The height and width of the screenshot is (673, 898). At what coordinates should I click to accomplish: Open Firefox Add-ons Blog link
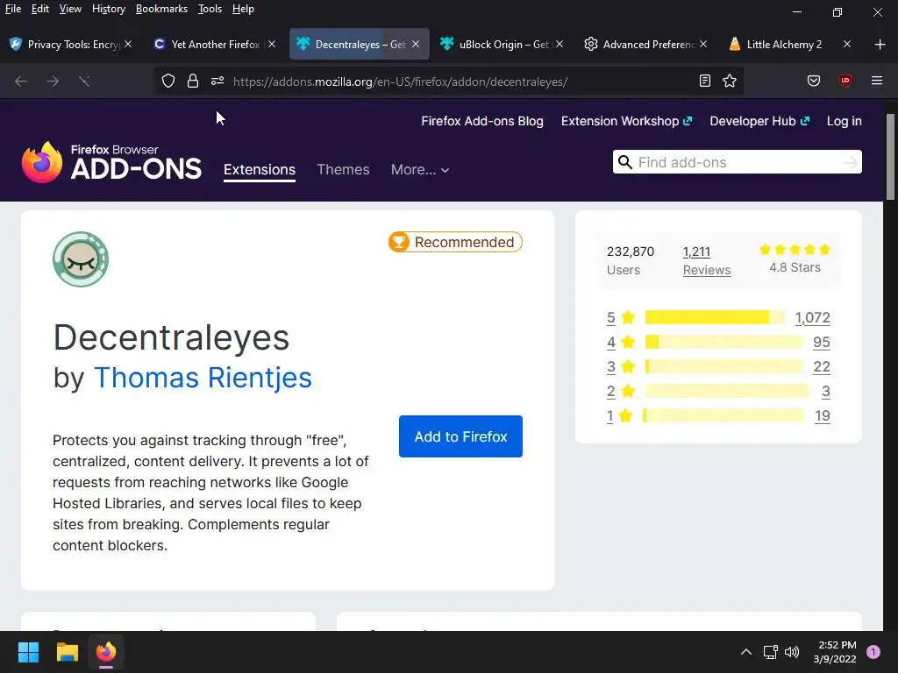[482, 121]
